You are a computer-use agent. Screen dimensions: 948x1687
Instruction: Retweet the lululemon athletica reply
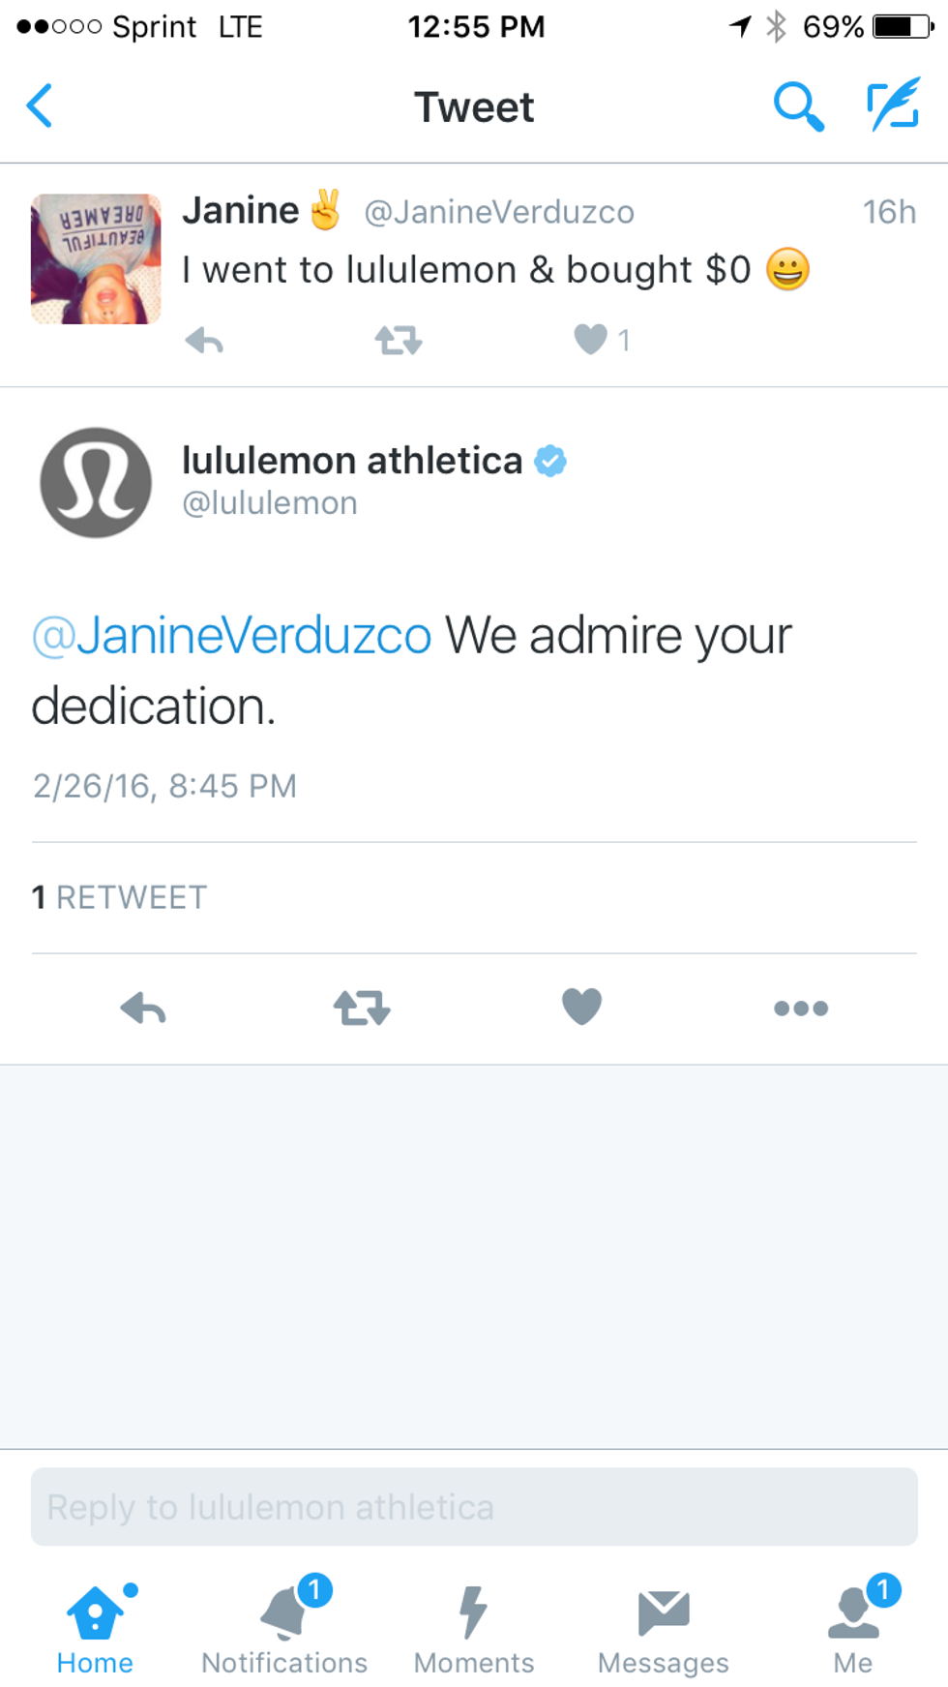point(362,1009)
